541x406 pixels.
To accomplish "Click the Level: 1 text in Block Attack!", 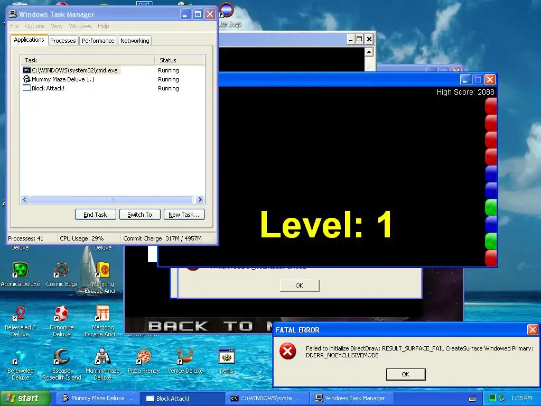I will (327, 225).
